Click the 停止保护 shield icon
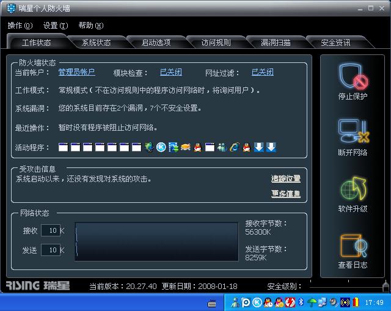Screen dimensions: 391x311 353,76
